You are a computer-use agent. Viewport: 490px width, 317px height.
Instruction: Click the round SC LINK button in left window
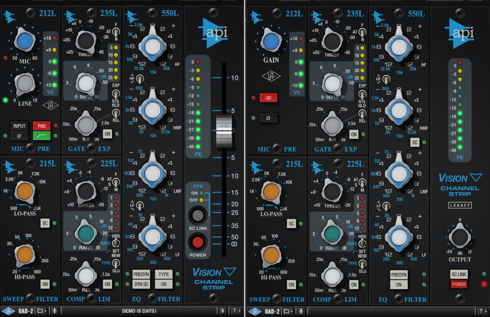pos(197,215)
